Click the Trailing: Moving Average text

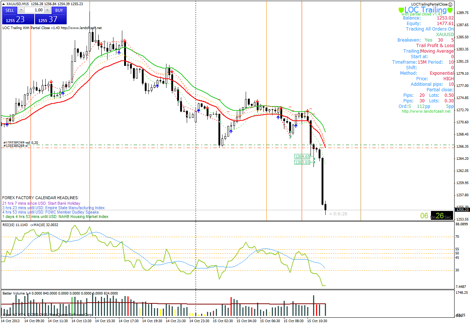[x=428, y=51]
